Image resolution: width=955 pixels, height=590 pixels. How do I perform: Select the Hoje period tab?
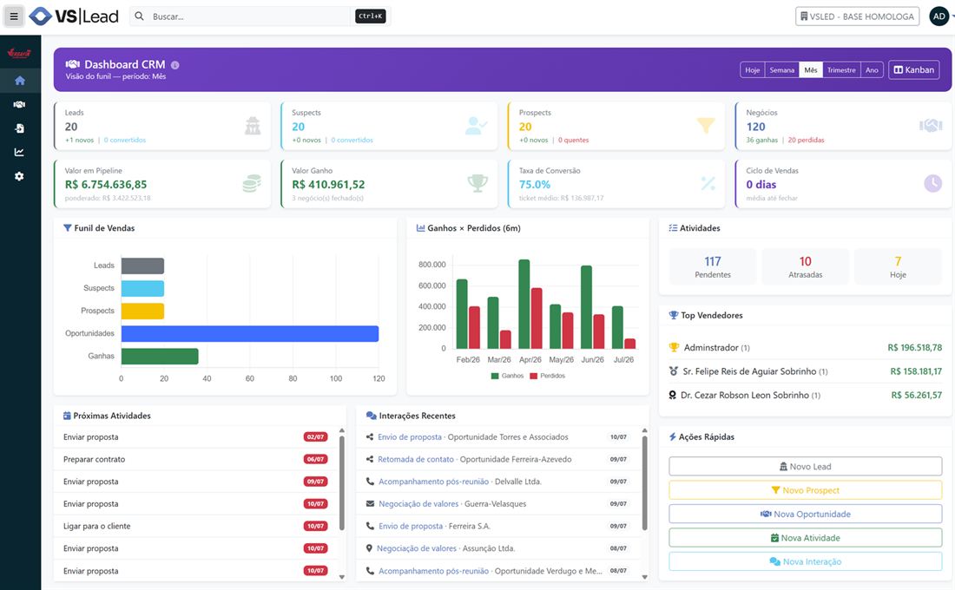tap(752, 70)
